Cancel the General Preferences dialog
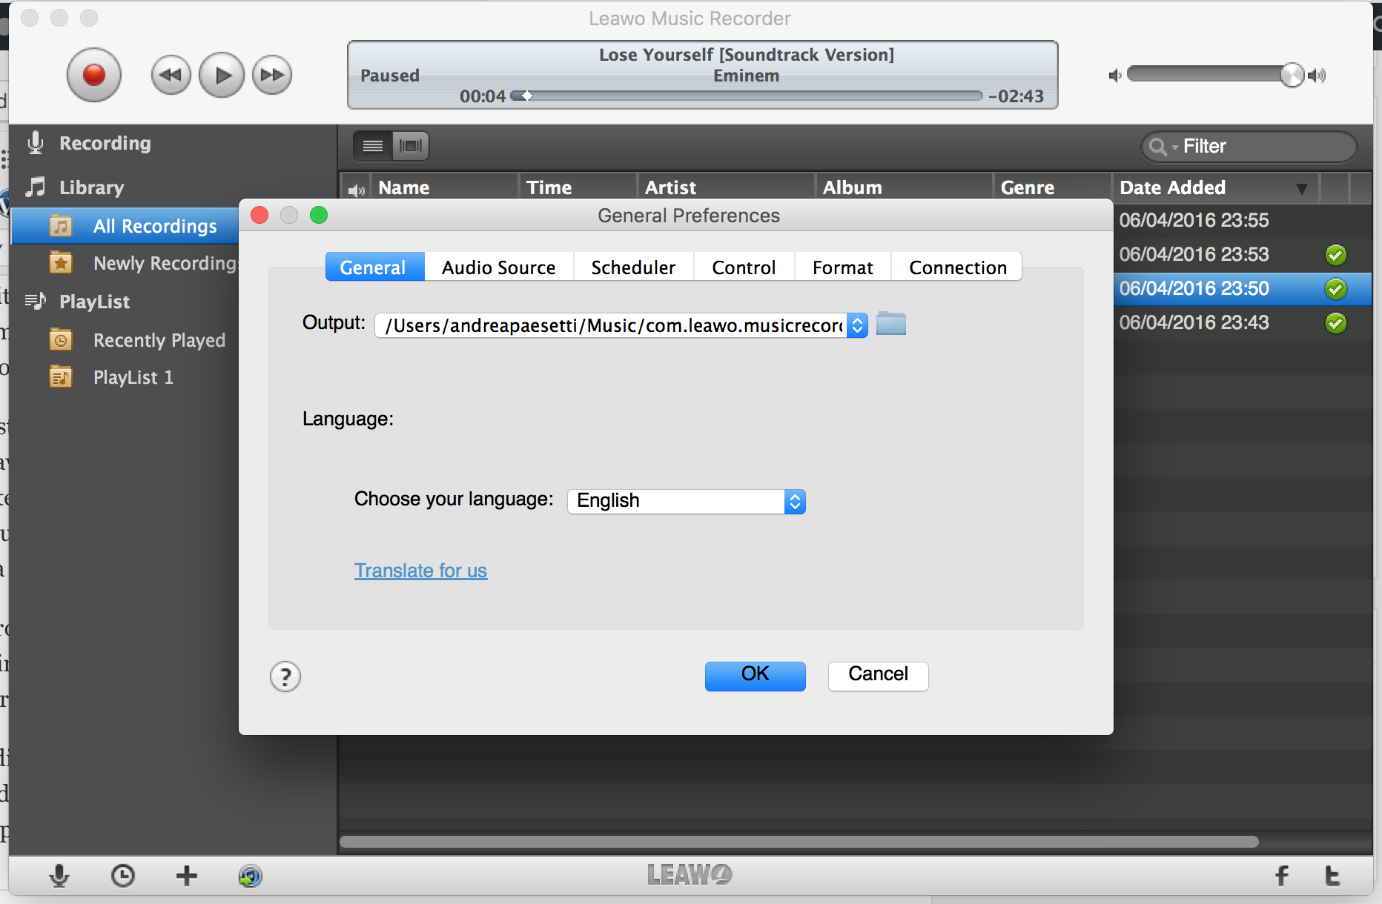 878,675
